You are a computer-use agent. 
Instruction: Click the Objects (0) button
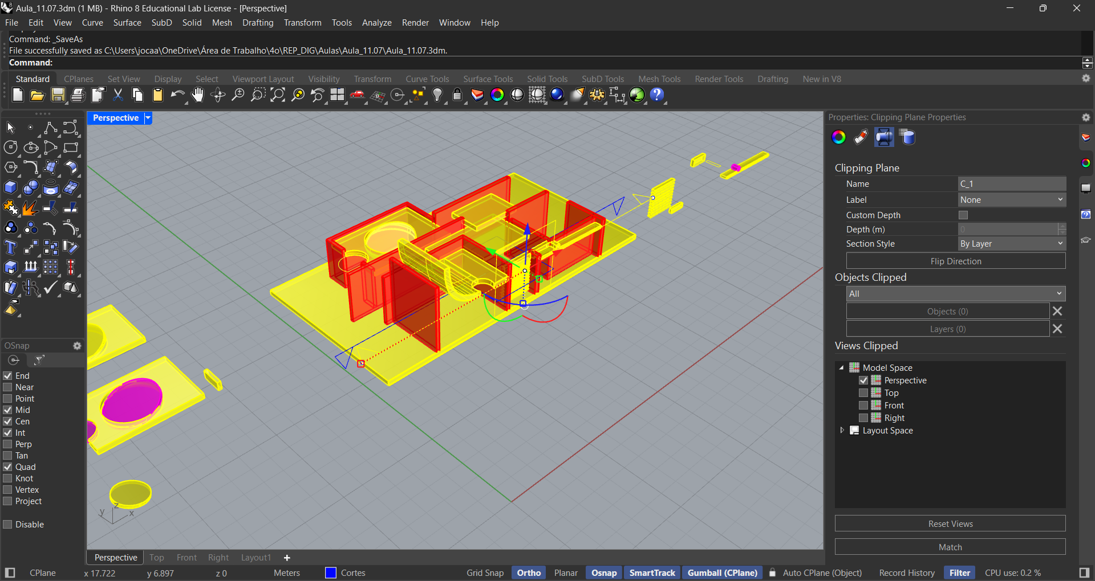(x=947, y=312)
